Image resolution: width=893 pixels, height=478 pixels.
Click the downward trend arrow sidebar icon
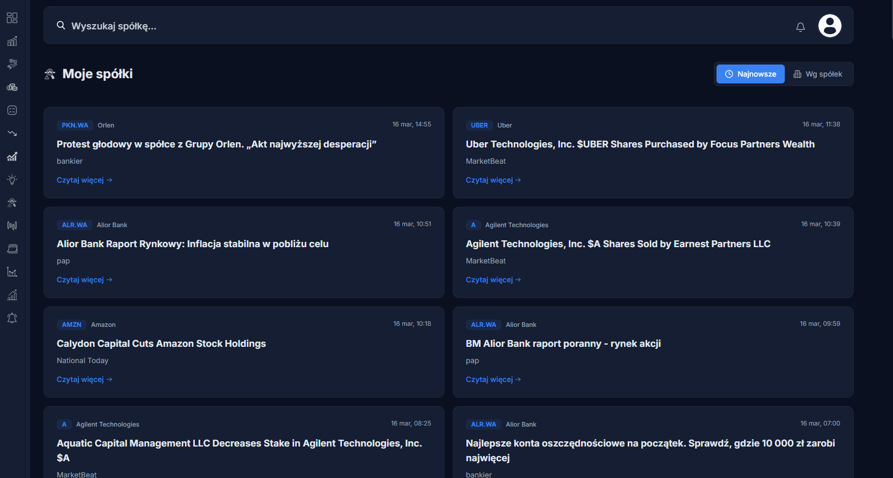(x=12, y=133)
